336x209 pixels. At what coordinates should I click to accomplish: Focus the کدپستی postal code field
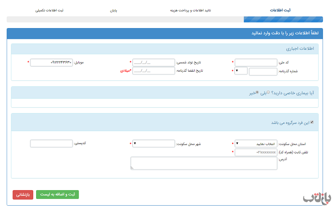point(51,144)
